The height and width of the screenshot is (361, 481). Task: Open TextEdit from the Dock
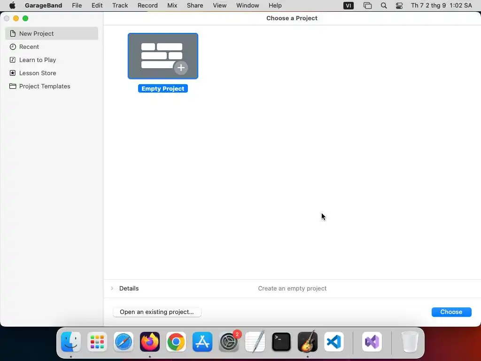pyautogui.click(x=255, y=342)
